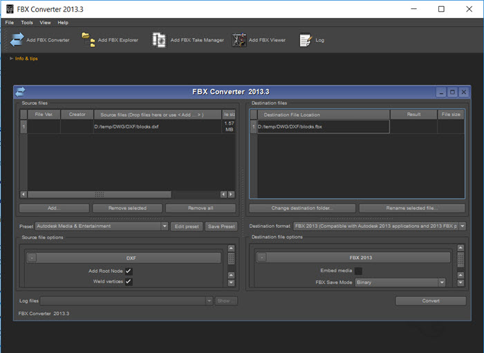The width and height of the screenshot is (484, 353).
Task: Open the File menu
Action: click(9, 23)
